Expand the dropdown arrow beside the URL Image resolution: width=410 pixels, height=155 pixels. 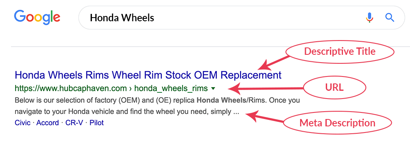(213, 89)
